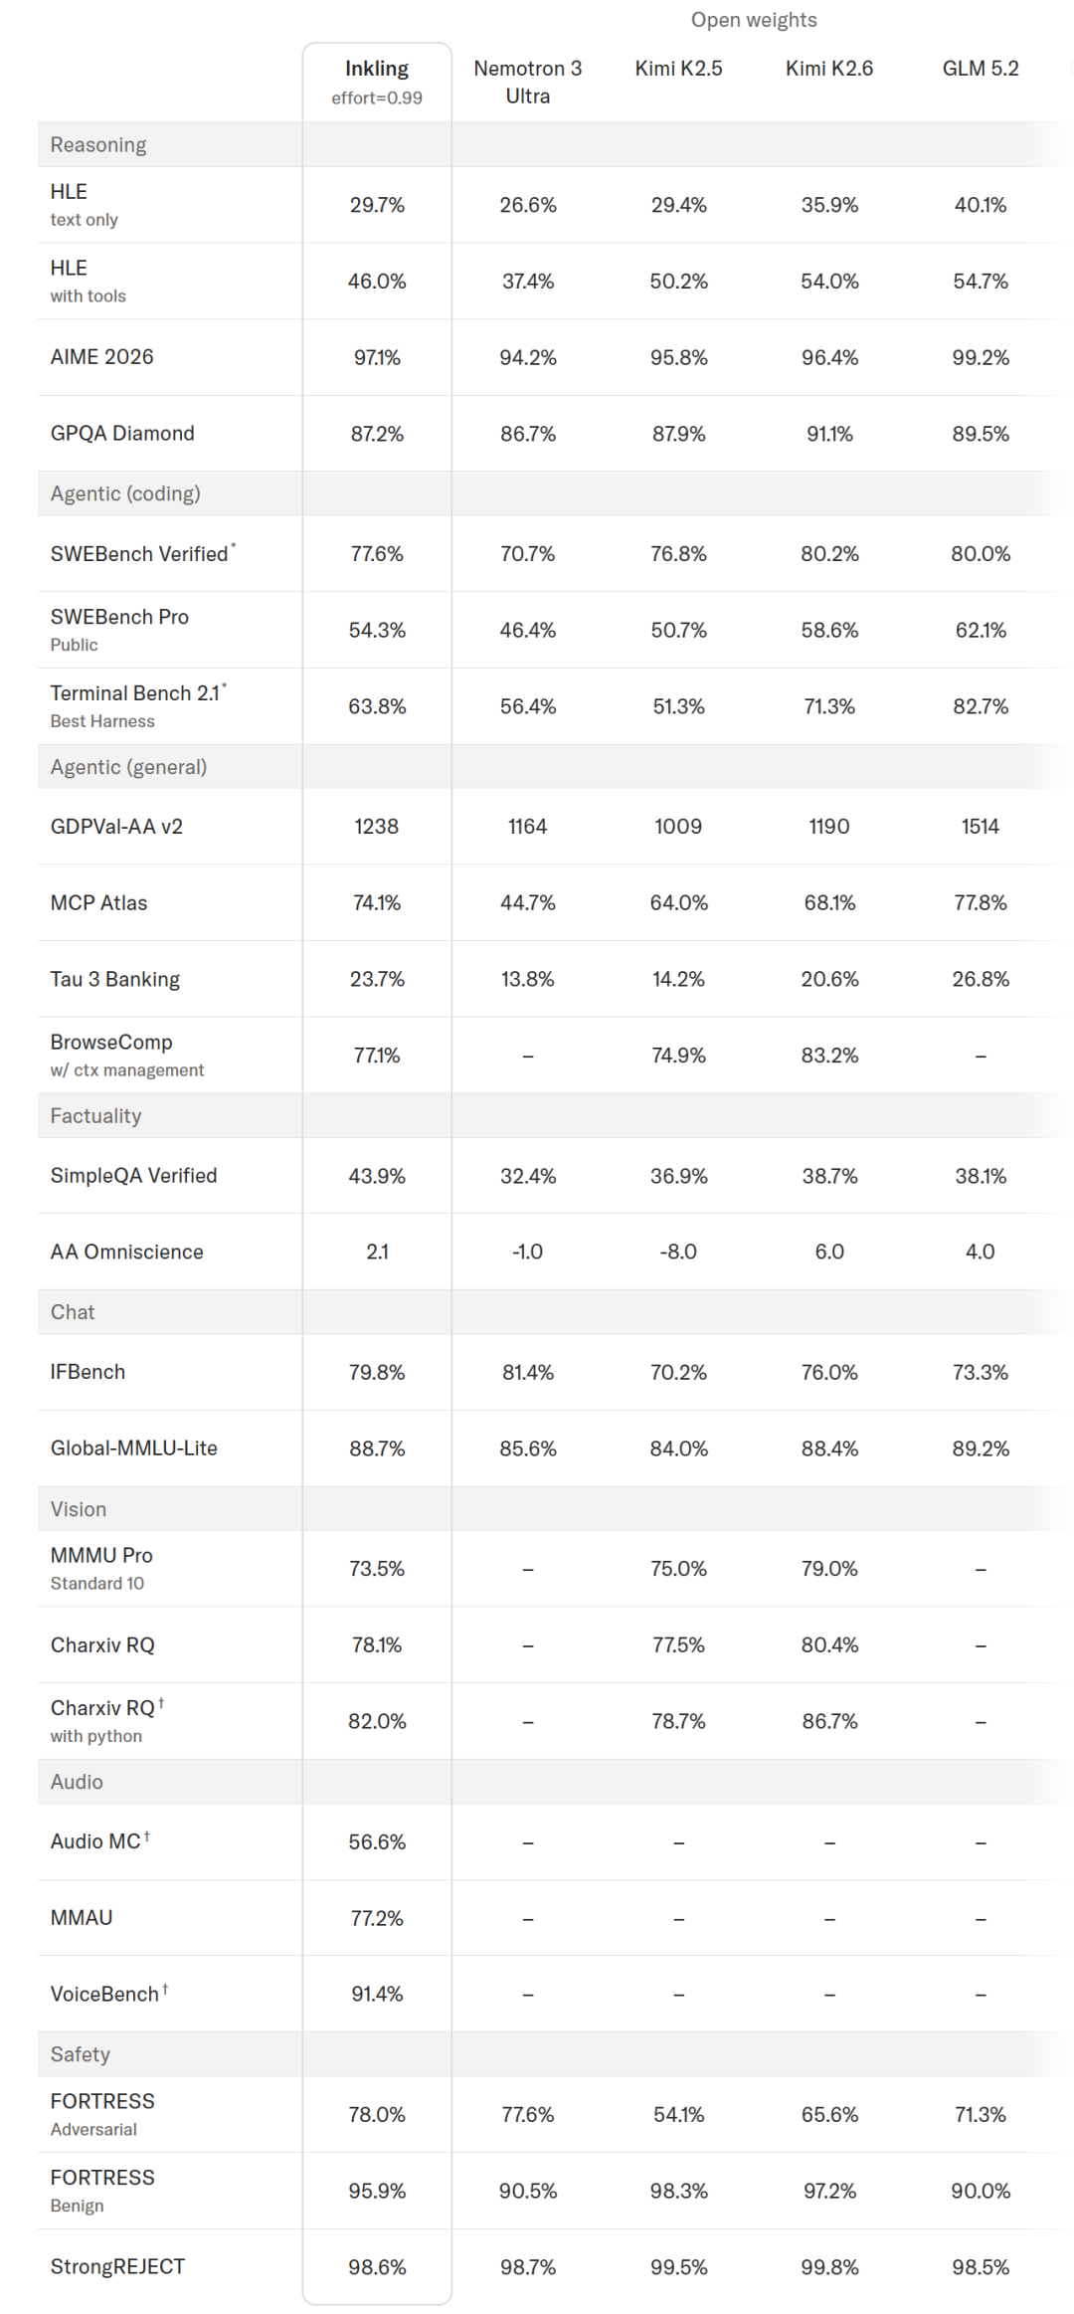Click the Factuality section header
The image size is (1074, 2314).
pyautogui.click(x=95, y=1116)
